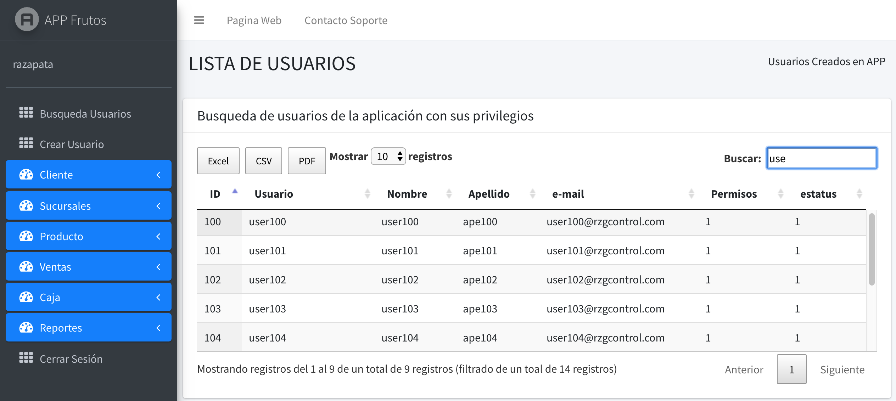Image resolution: width=896 pixels, height=401 pixels.
Task: Expand the Ventas menu chevron
Action: (158, 266)
